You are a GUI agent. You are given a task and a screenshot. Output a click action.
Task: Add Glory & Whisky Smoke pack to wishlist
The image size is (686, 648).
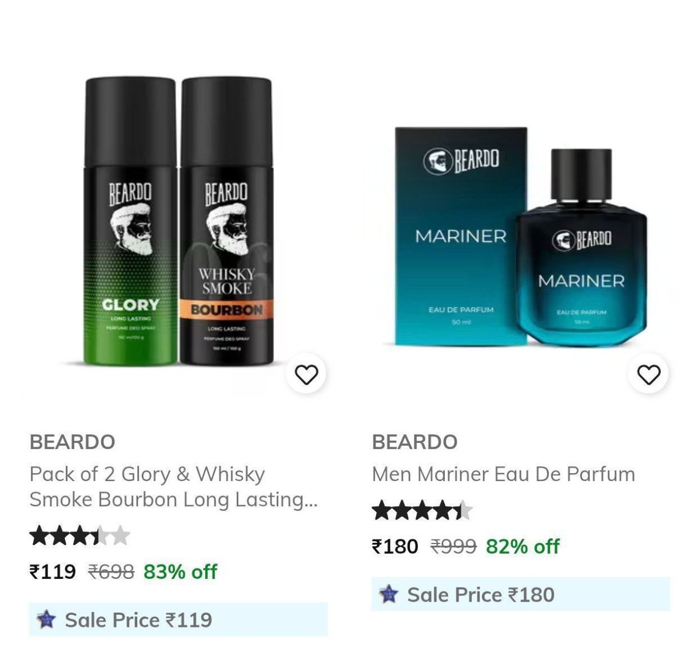306,374
